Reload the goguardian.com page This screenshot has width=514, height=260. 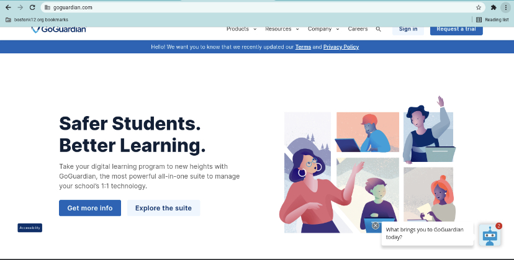(32, 7)
